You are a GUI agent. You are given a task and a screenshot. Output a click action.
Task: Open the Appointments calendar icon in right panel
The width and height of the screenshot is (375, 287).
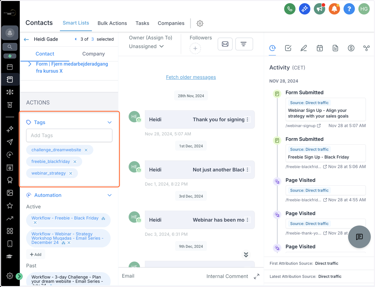click(x=319, y=48)
